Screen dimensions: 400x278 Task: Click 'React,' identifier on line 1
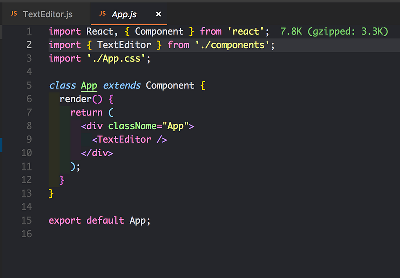(102, 32)
